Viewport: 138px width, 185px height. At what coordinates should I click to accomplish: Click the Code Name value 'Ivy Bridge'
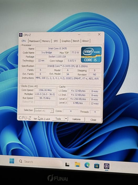(47, 53)
